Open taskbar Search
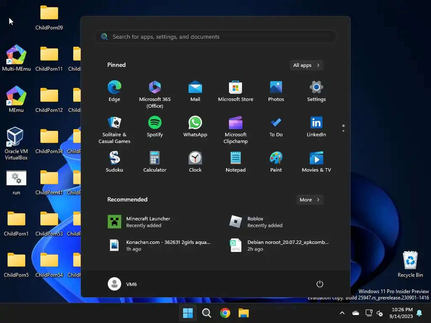Screen dimensions: 431x323 click(x=206, y=313)
